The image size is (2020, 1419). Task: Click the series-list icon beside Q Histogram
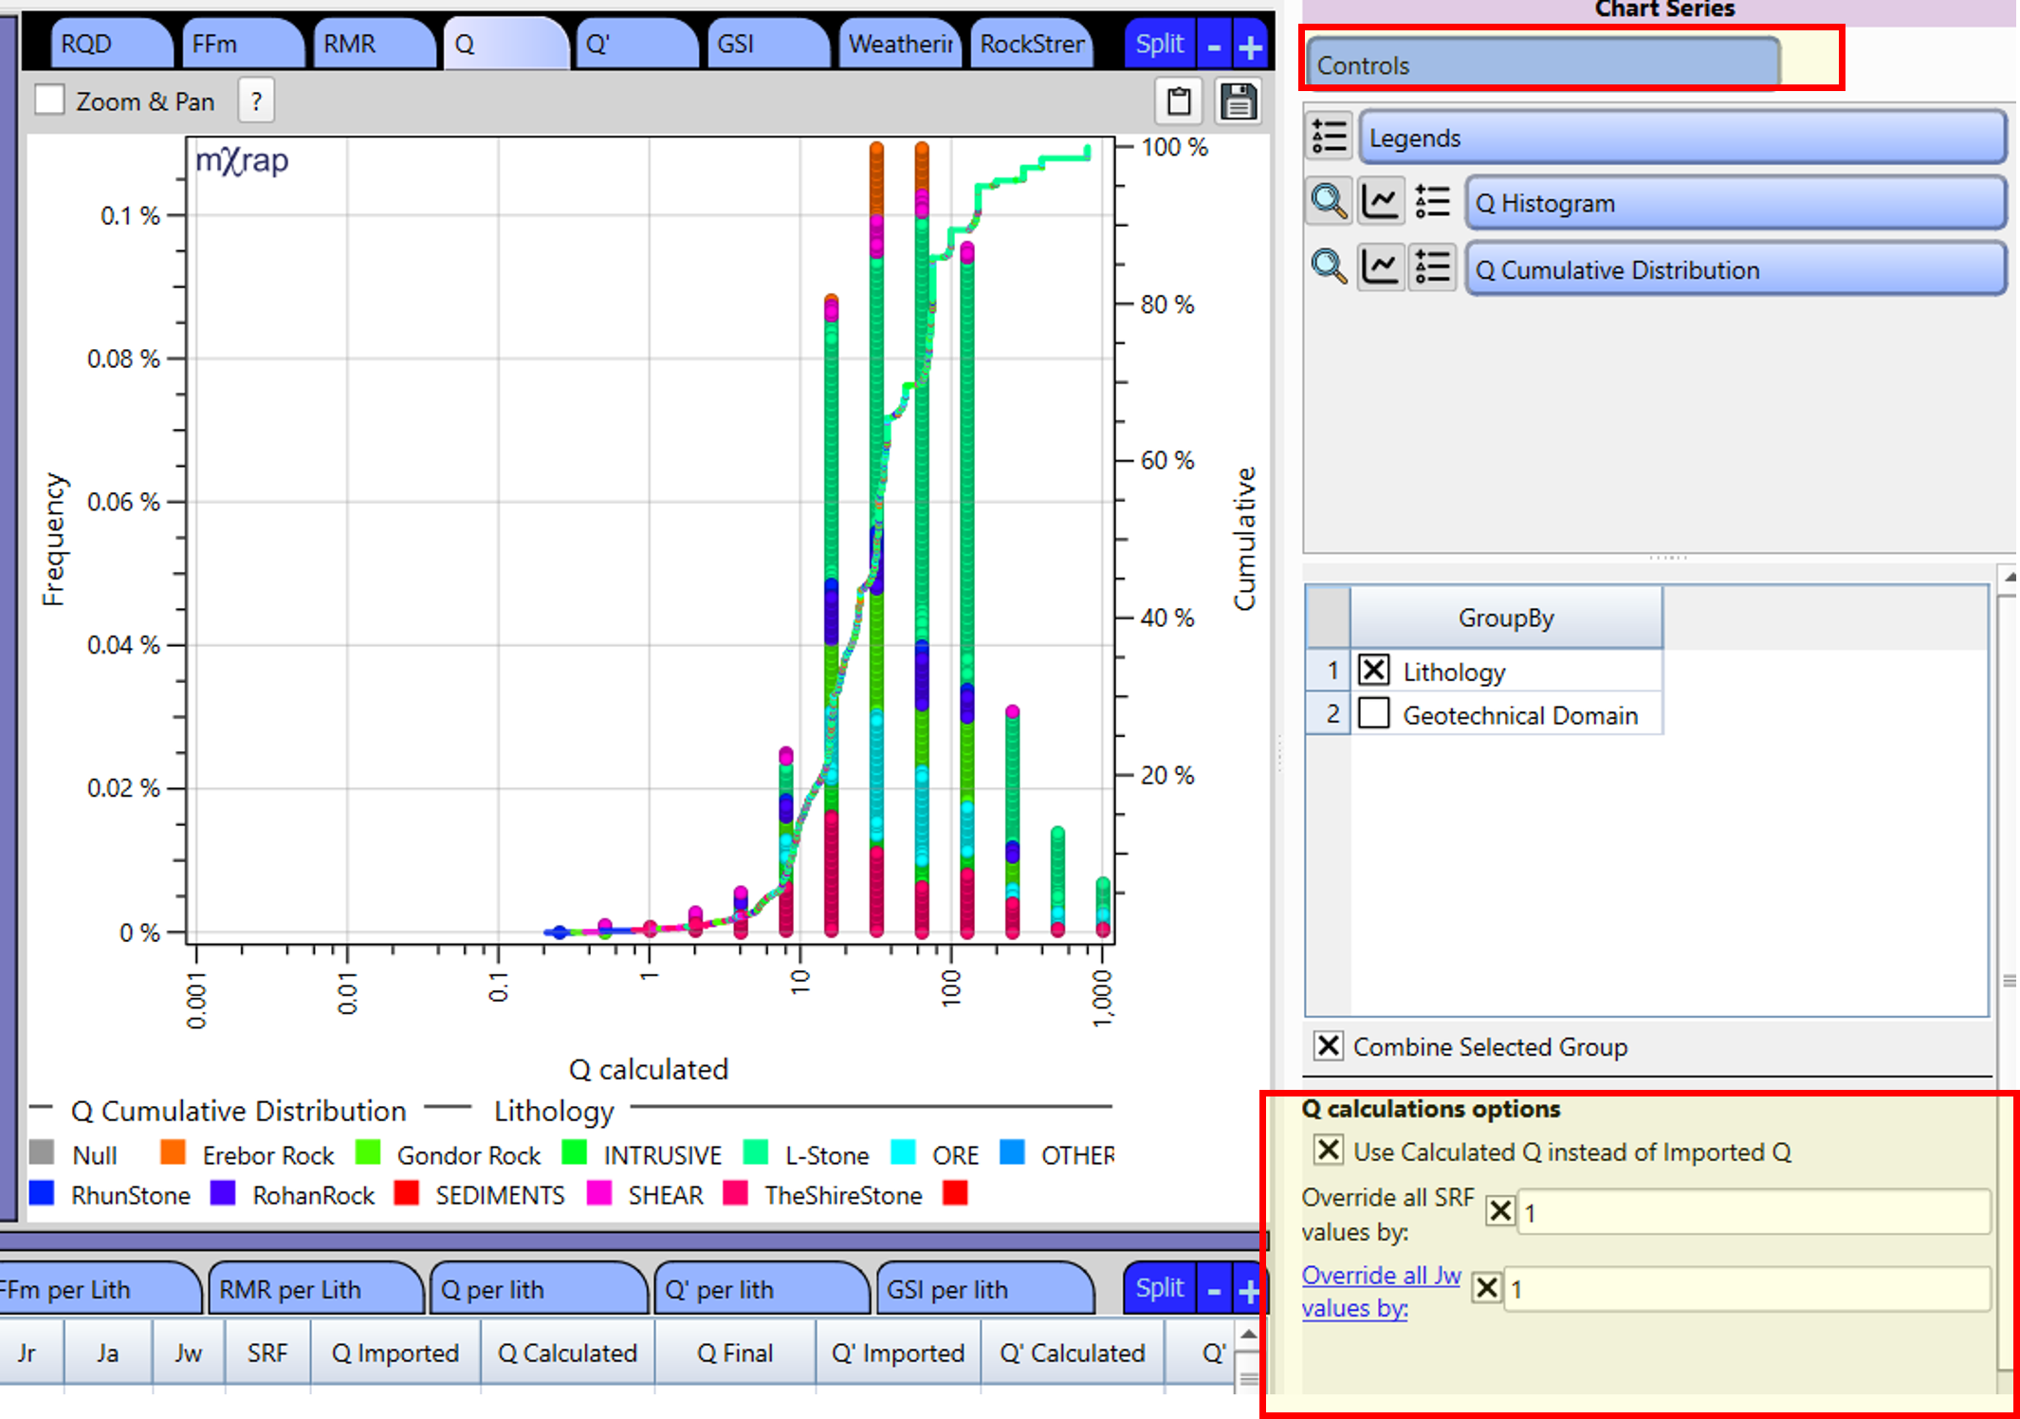coord(1432,201)
